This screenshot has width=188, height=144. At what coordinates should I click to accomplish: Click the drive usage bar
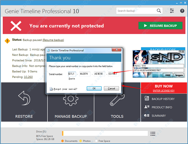coord(105,133)
